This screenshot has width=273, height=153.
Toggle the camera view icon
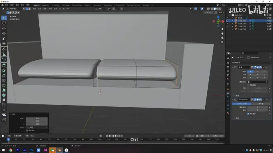point(222,38)
